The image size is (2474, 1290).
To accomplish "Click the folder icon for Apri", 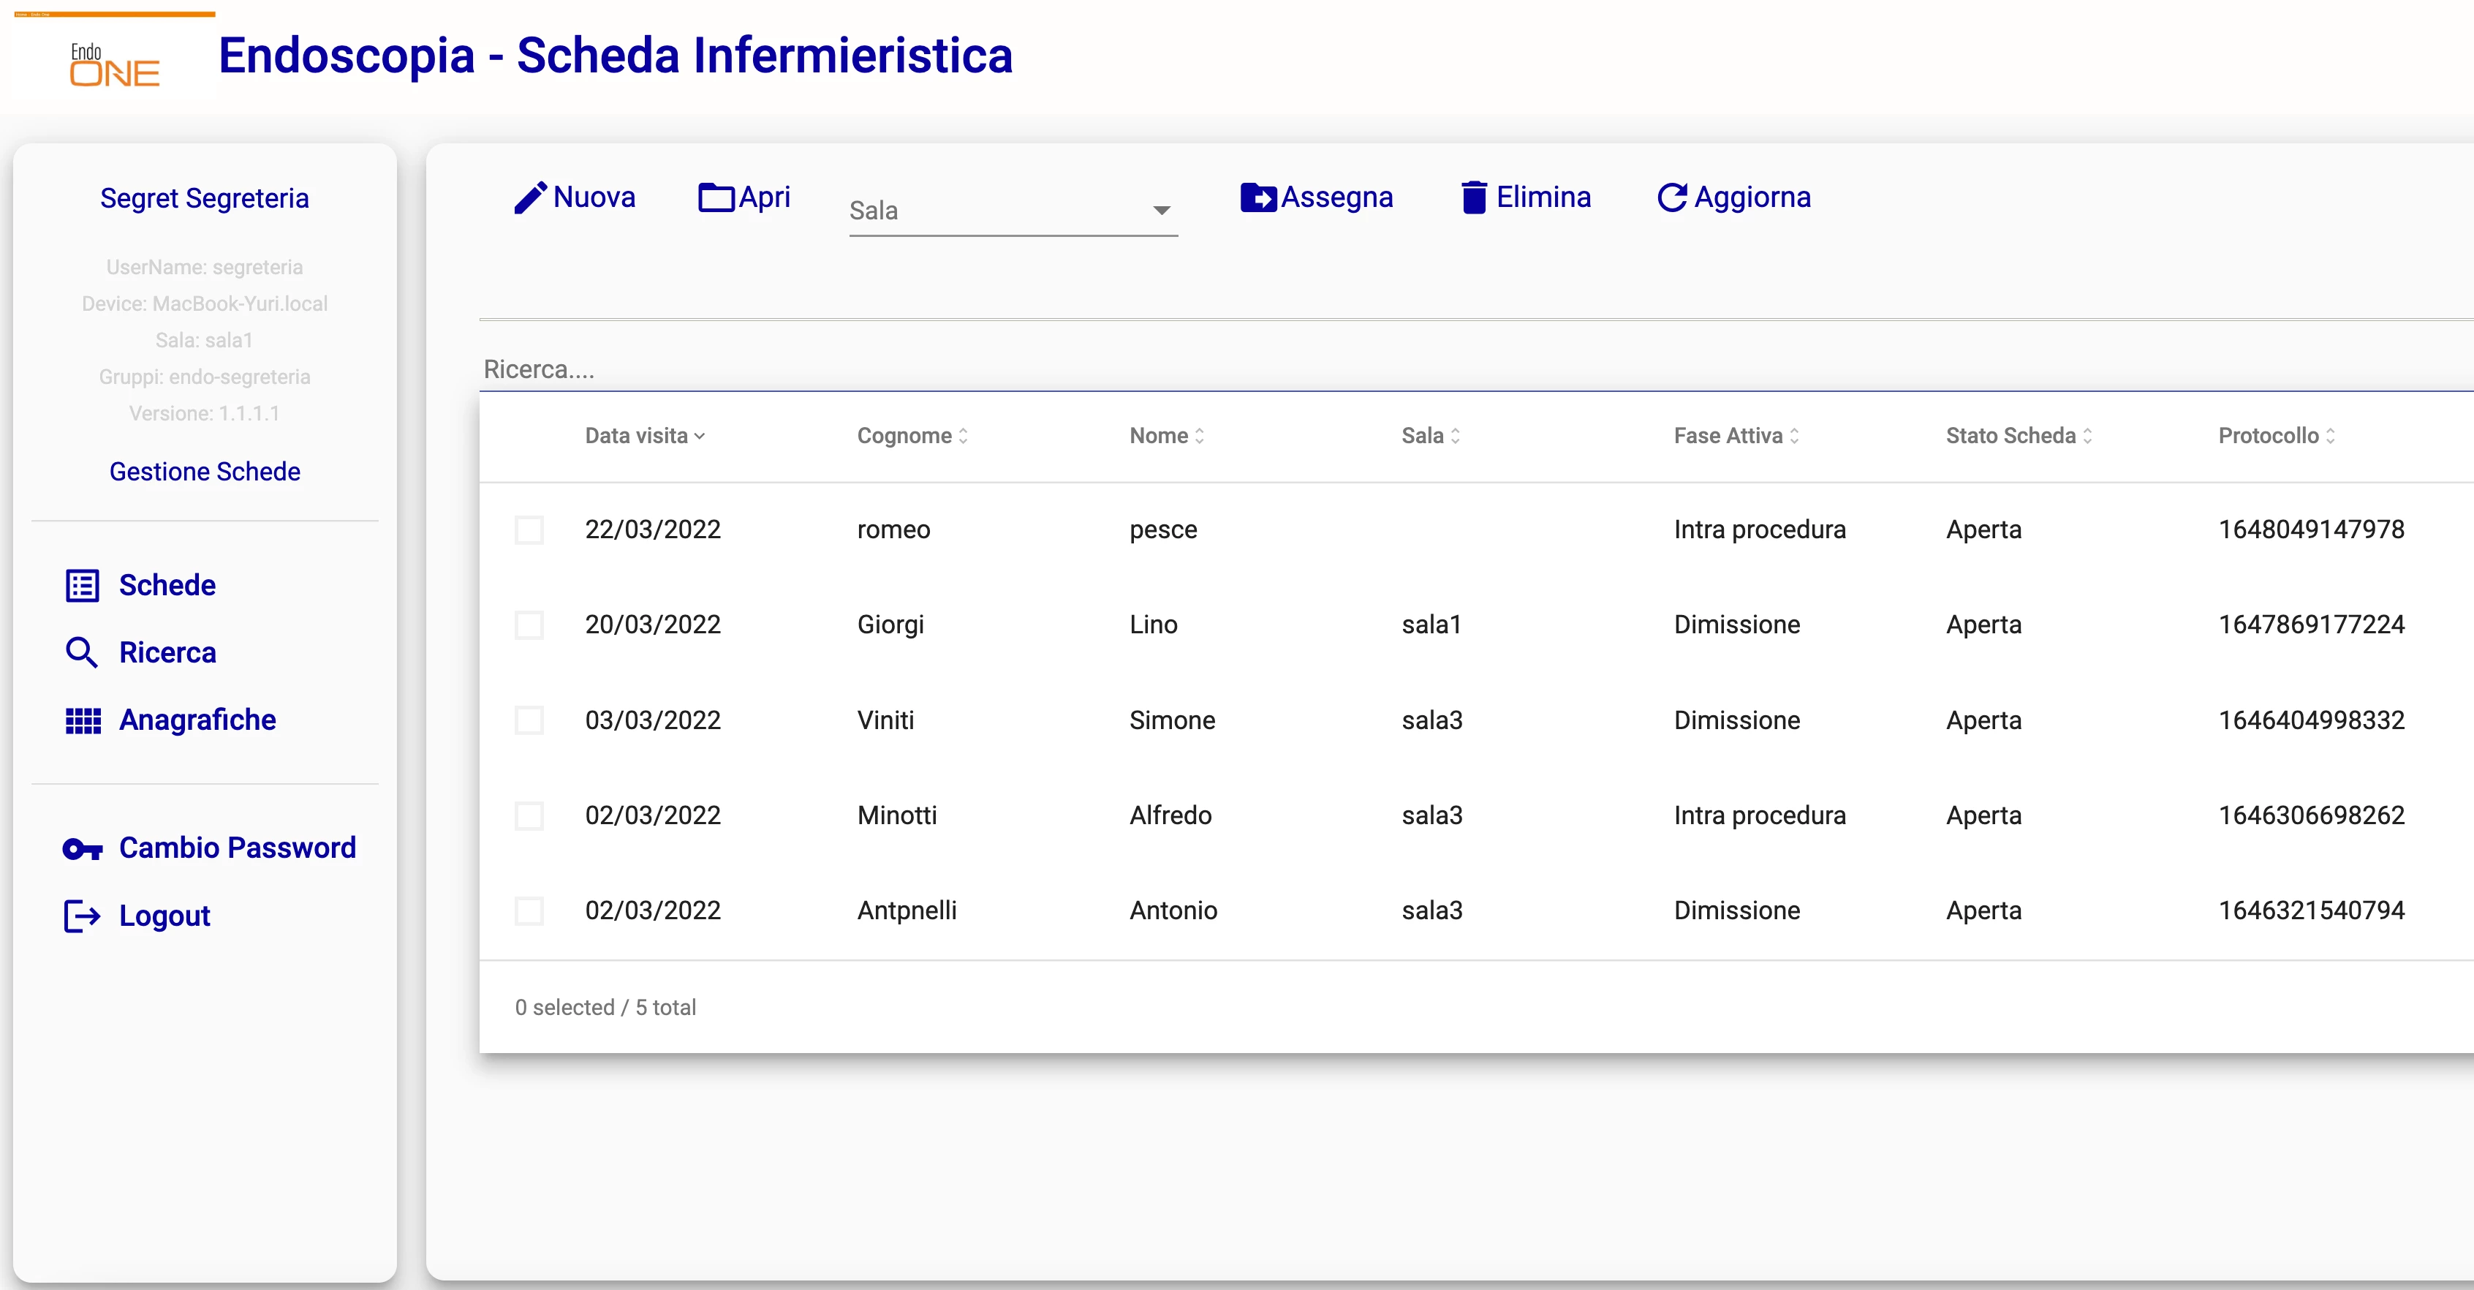I will (716, 198).
